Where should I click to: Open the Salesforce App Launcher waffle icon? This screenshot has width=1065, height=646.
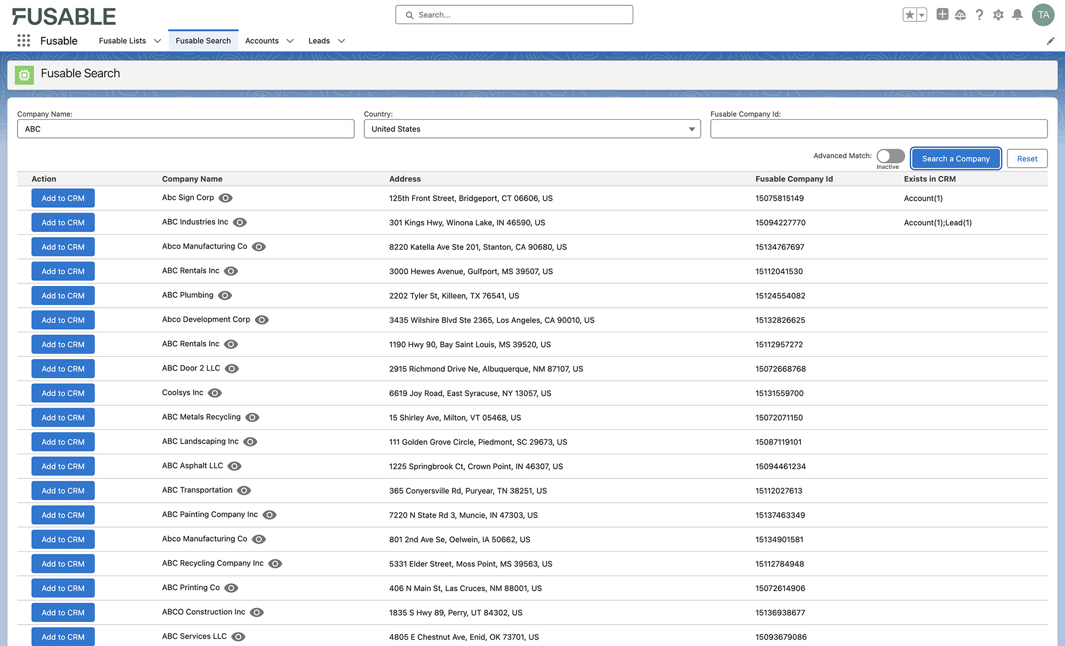coord(23,40)
